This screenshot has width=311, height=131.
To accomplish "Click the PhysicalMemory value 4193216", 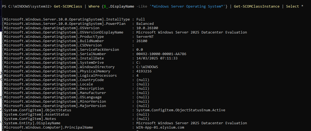I will (x=144, y=71).
